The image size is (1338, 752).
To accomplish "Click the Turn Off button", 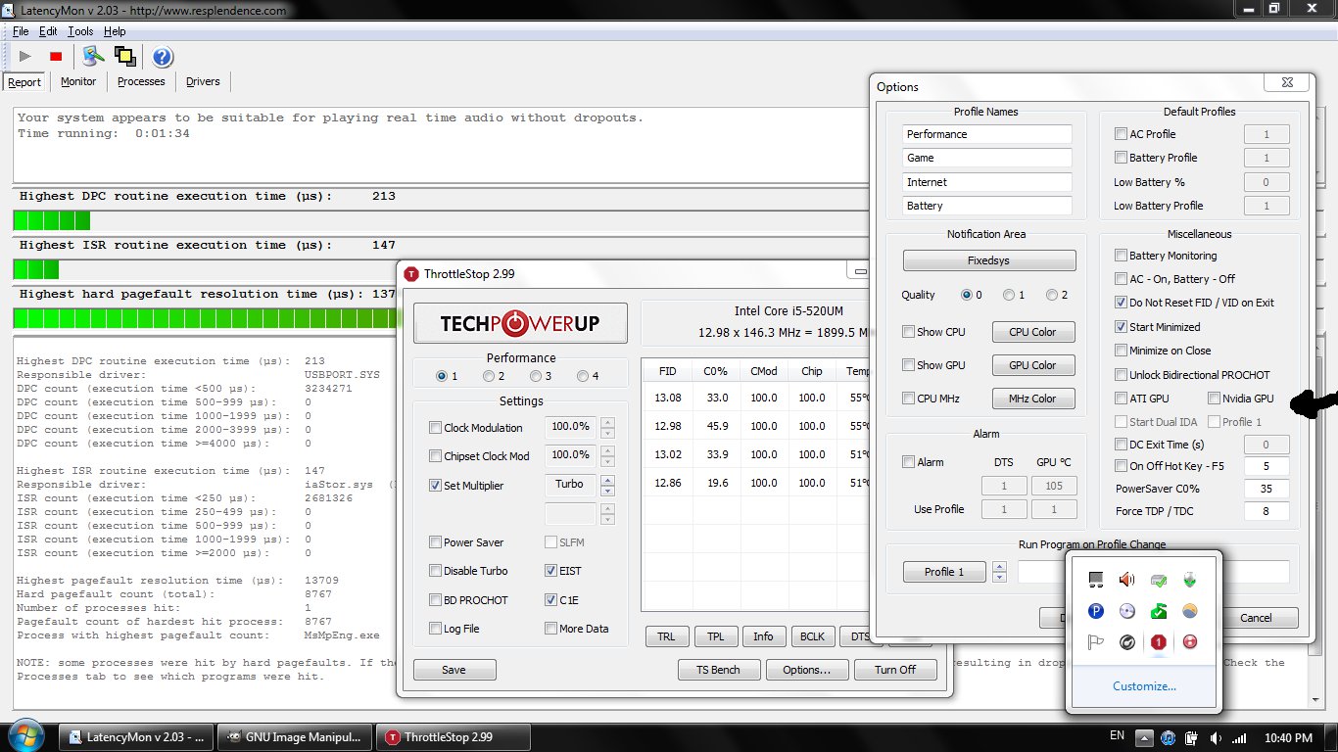I will tap(895, 670).
